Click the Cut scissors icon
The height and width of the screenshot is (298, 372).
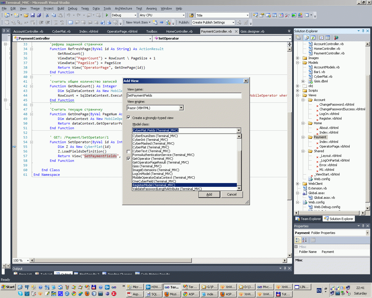pyautogui.click(x=47, y=15)
